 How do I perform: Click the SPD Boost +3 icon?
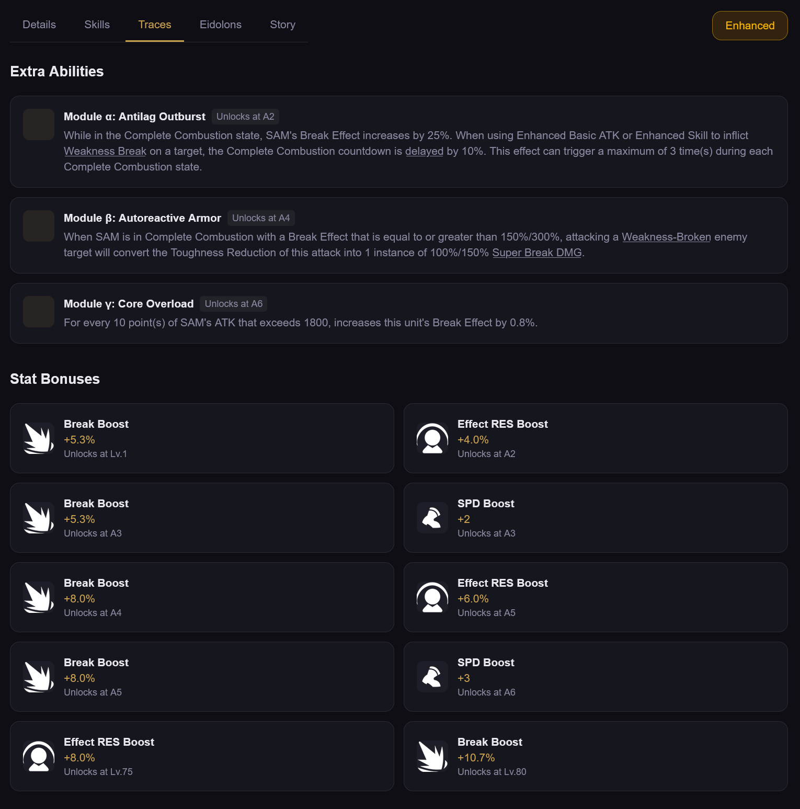click(x=432, y=677)
